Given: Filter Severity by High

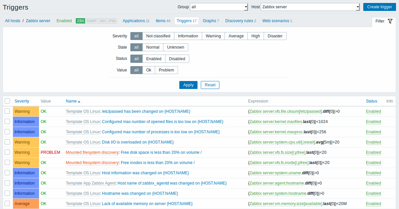Looking at the screenshot, I should pyautogui.click(x=256, y=36).
